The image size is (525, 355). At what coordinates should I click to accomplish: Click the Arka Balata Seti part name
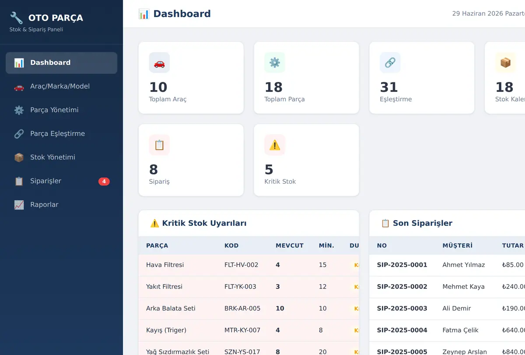[x=171, y=308]
